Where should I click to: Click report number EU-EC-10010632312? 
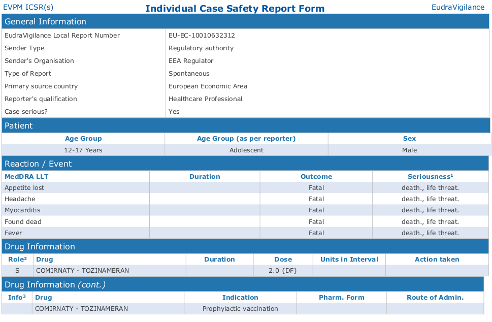click(x=202, y=36)
